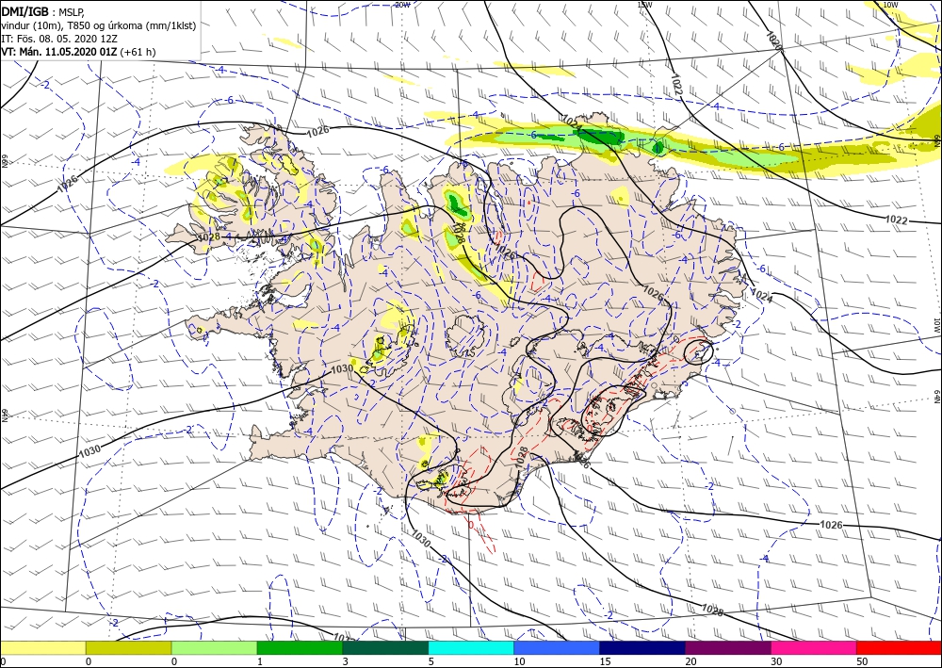Click legend scale value '3'
Image resolution: width=942 pixels, height=668 pixels.
tap(346, 661)
